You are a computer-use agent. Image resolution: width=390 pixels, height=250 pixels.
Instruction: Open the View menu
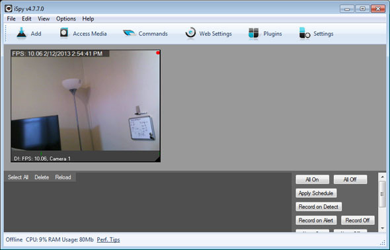click(44, 19)
